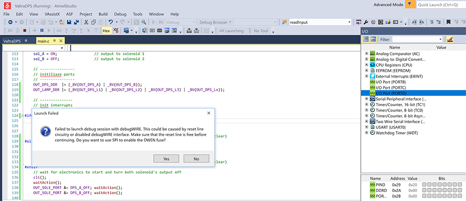Expand Analog Comparator (AC) node
466x201 pixels.
pyautogui.click(x=366, y=54)
